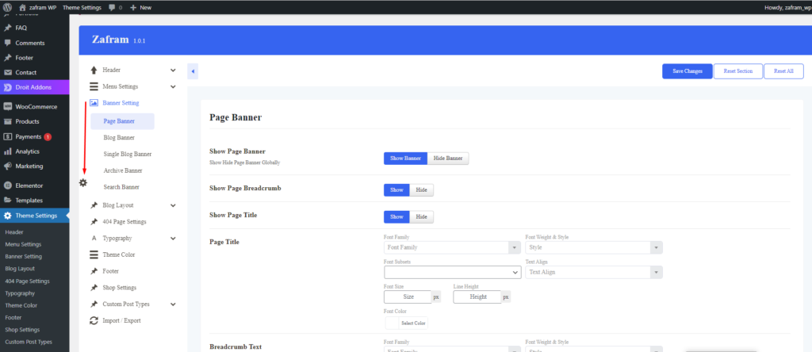Select Hide Banner option
The image size is (812, 352).
tap(448, 158)
